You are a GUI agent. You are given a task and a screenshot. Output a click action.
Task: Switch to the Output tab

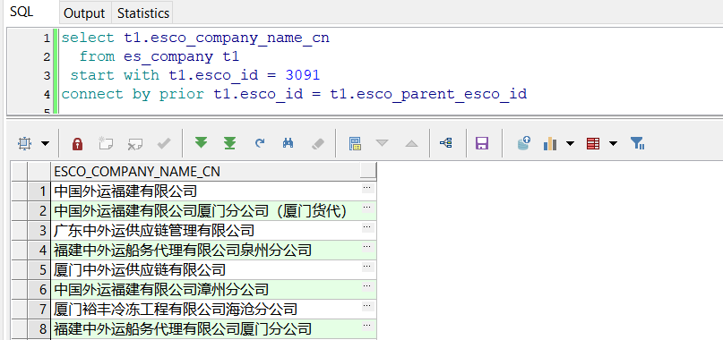tap(84, 13)
